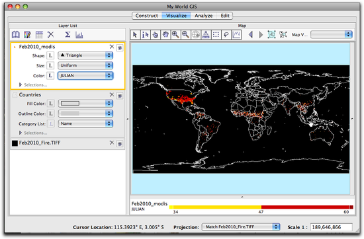Select the arrow pointer tool
Image resolution: width=364 pixels, height=239 pixels.
click(135, 35)
